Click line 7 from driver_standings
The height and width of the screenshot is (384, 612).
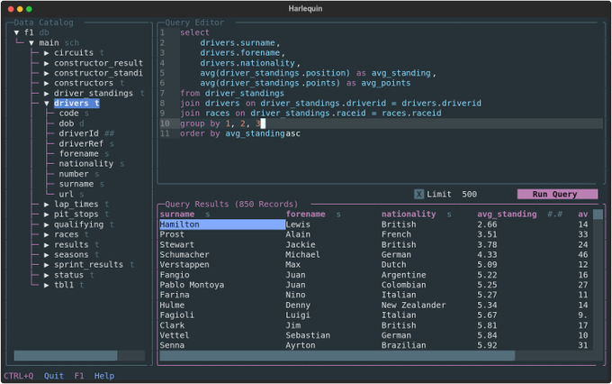coord(232,94)
